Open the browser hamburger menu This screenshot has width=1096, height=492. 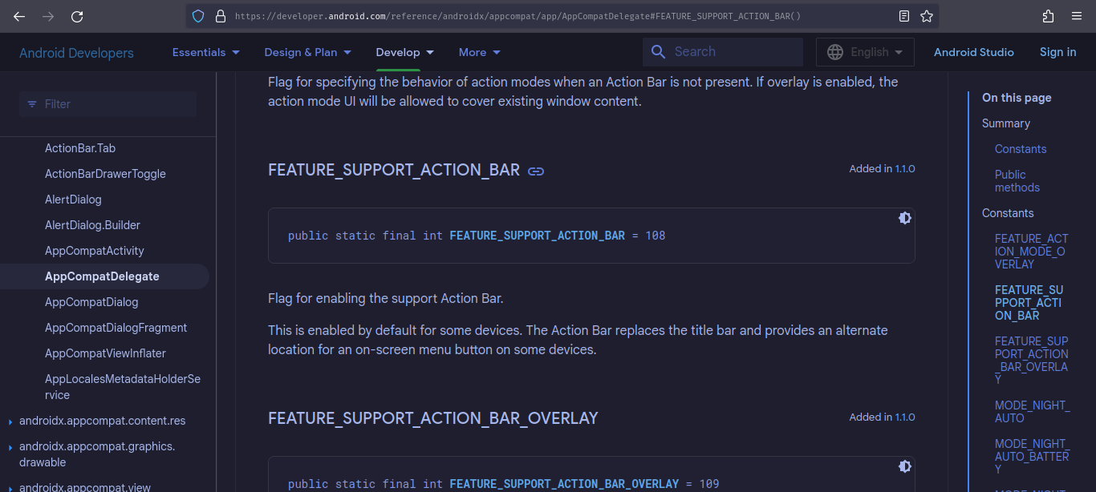pos(1077,16)
